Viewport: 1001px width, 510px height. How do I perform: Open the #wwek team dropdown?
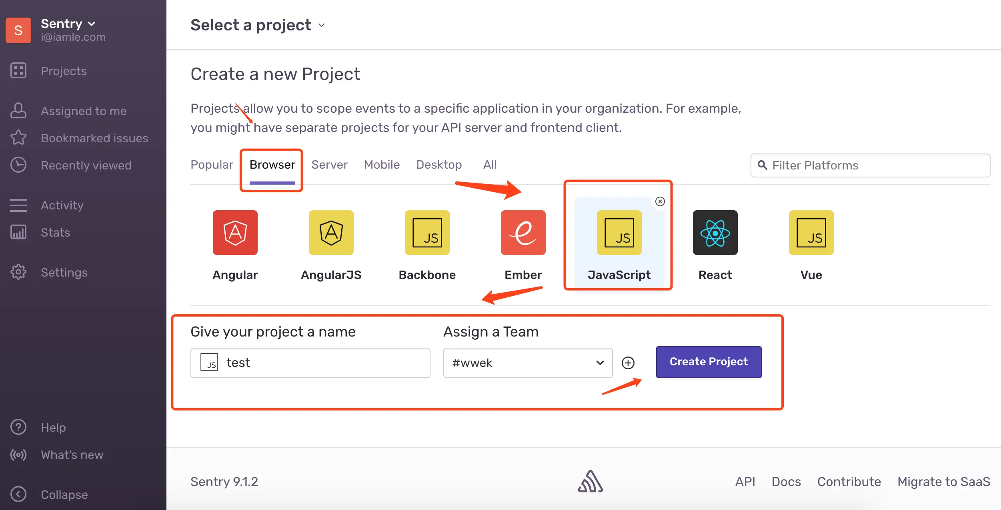(x=527, y=363)
